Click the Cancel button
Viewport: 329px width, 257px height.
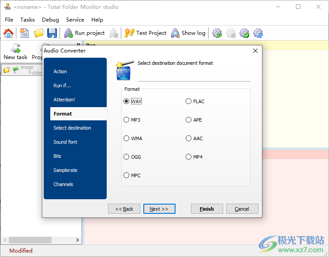(242, 209)
